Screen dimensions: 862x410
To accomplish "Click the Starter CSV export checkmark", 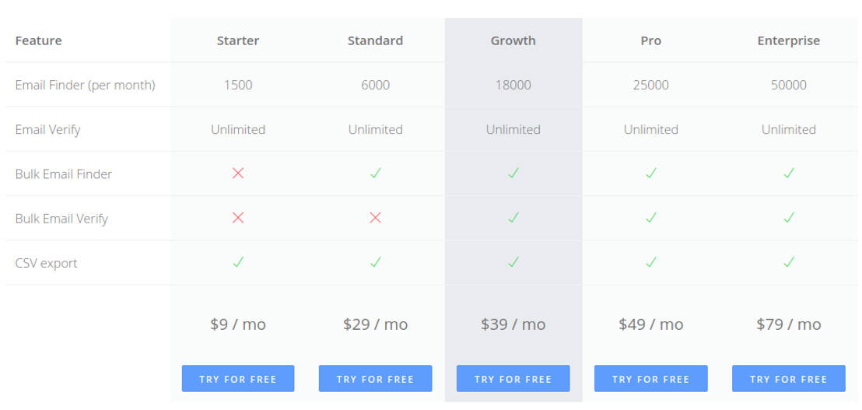I will [x=238, y=262].
